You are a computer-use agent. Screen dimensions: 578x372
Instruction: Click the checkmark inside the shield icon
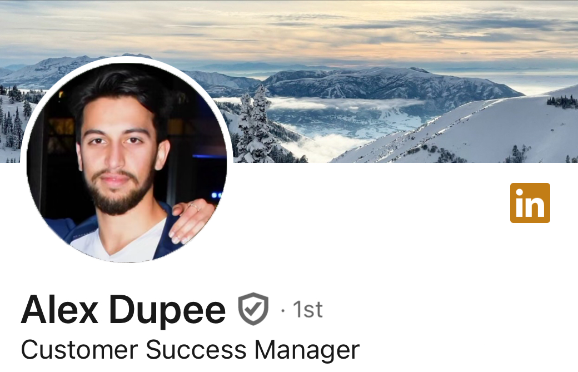[x=253, y=309]
